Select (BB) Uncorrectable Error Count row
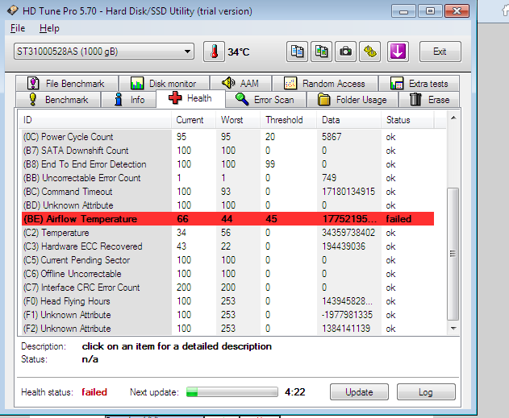This screenshot has width=509, height=418. pyautogui.click(x=228, y=178)
